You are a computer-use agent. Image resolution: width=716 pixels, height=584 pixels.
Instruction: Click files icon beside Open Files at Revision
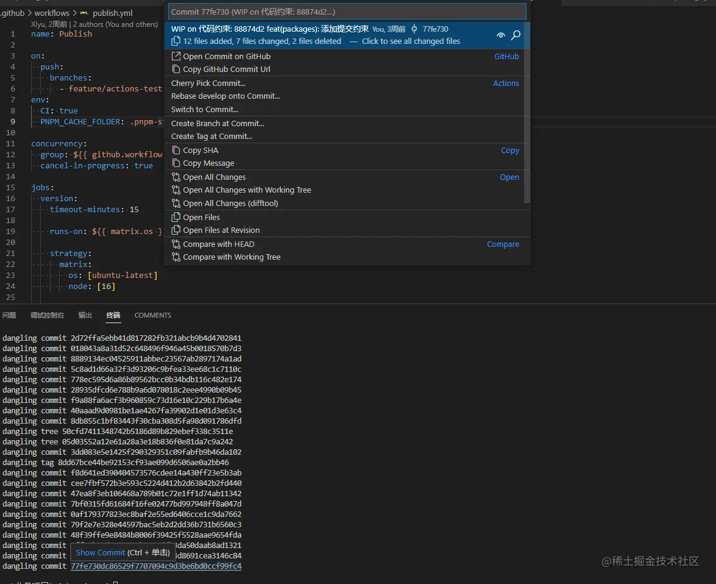pos(176,230)
